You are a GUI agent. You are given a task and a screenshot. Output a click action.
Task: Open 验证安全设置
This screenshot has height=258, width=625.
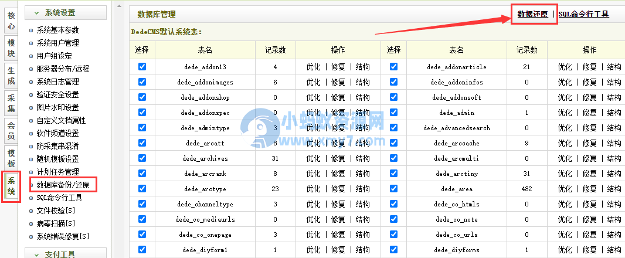tap(58, 94)
